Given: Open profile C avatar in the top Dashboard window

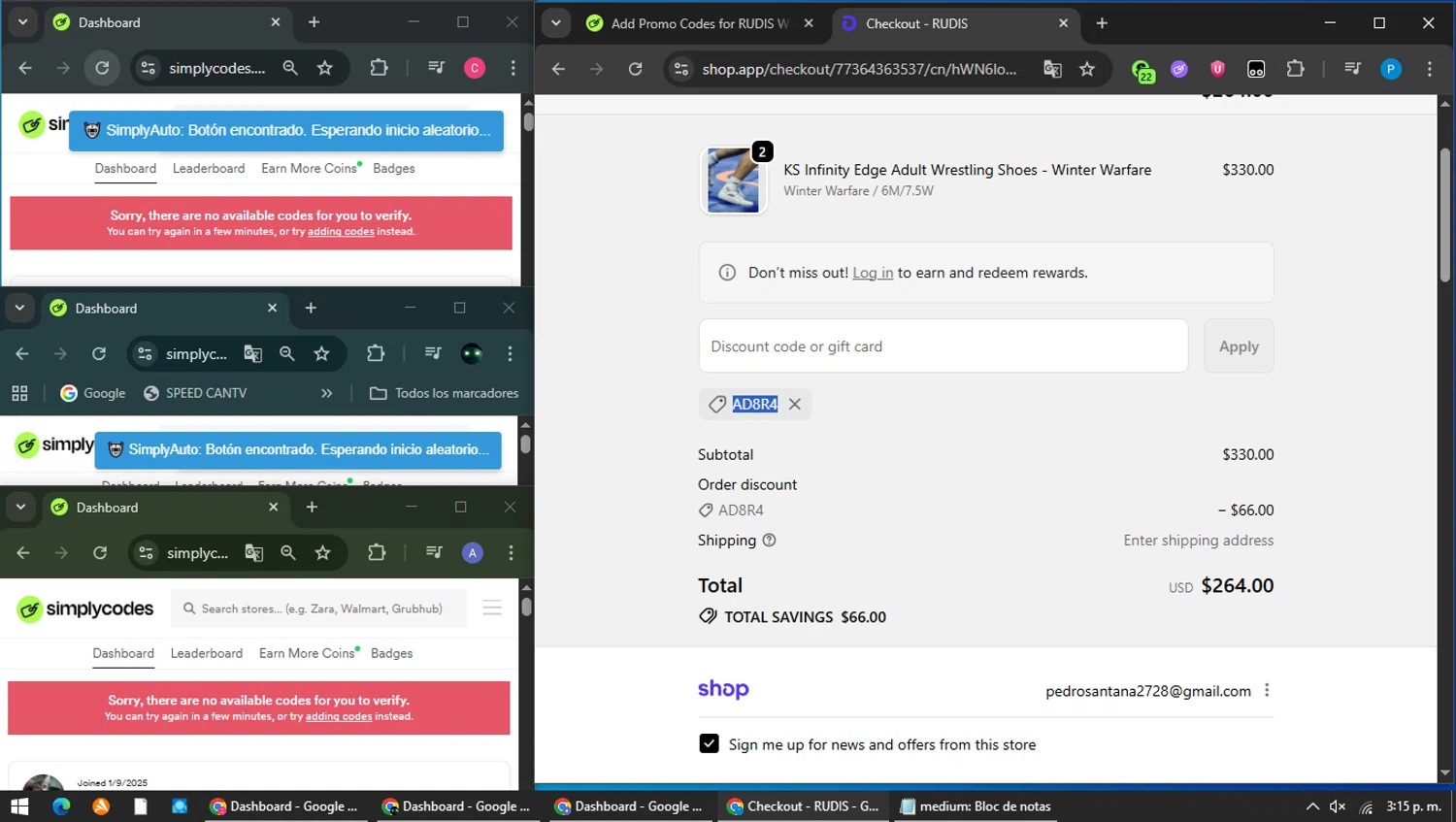Looking at the screenshot, I should pyautogui.click(x=475, y=68).
